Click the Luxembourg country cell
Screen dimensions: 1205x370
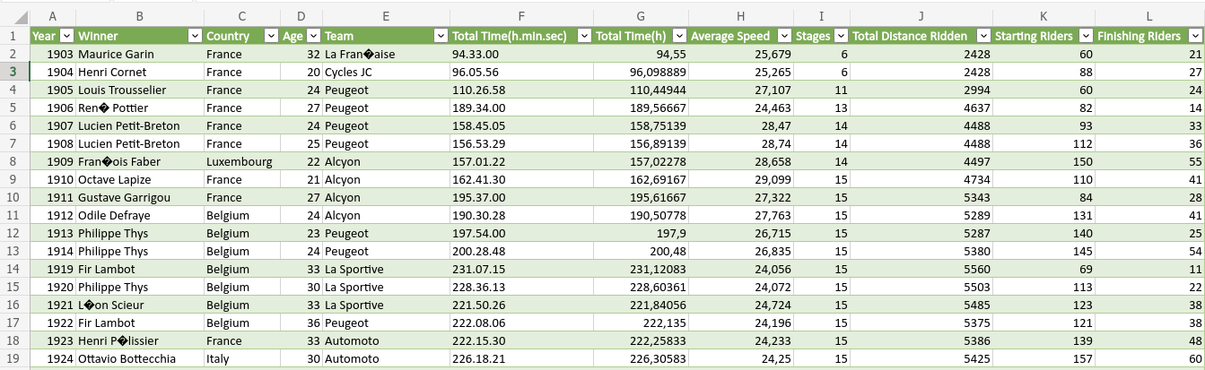239,161
